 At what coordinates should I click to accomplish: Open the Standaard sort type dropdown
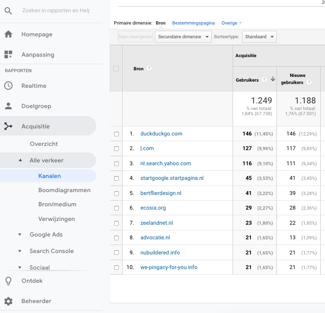click(x=259, y=37)
